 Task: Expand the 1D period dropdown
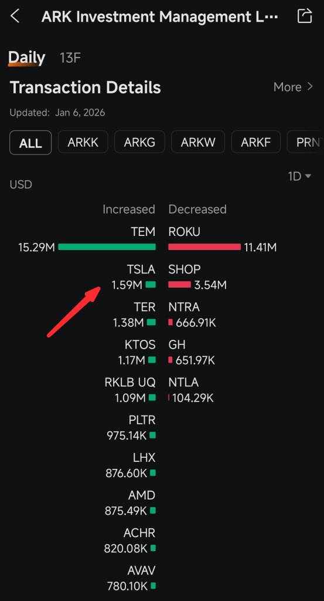299,176
